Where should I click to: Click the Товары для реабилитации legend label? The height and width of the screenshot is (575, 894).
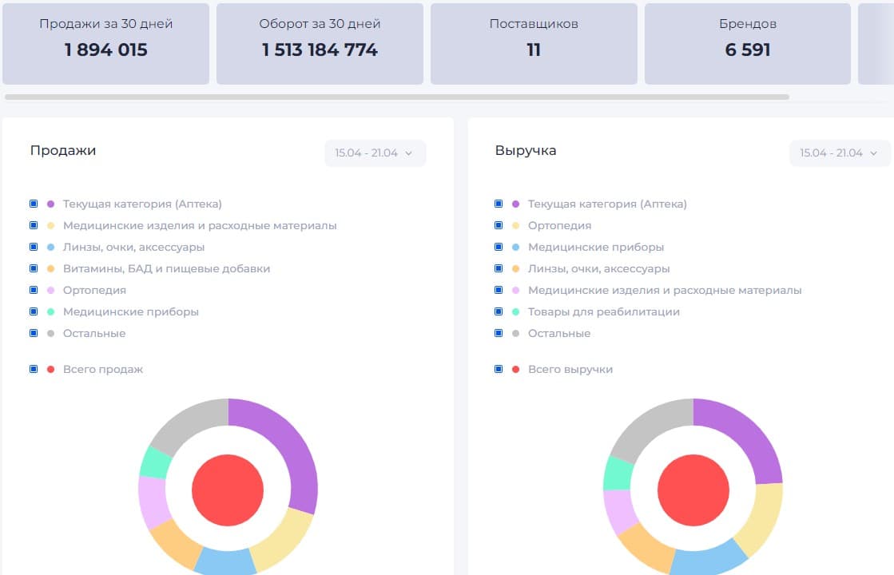point(604,312)
